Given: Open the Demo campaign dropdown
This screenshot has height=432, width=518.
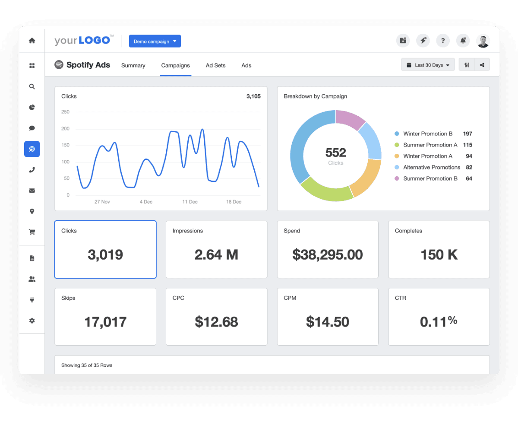Looking at the screenshot, I should [155, 41].
